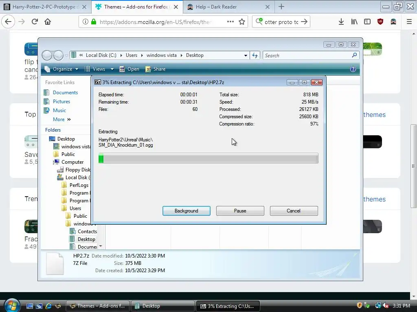Open Music favorite link
The height and width of the screenshot is (312, 417).
pos(59,110)
